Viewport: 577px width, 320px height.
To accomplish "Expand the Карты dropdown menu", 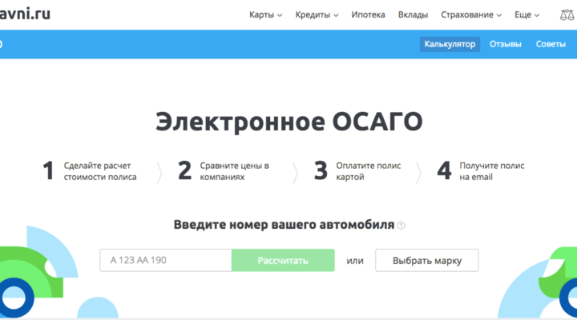I will (265, 14).
